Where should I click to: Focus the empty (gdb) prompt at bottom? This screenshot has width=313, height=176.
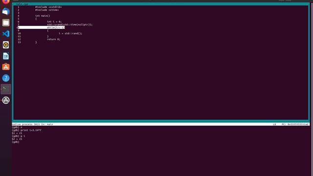[x=16, y=142]
